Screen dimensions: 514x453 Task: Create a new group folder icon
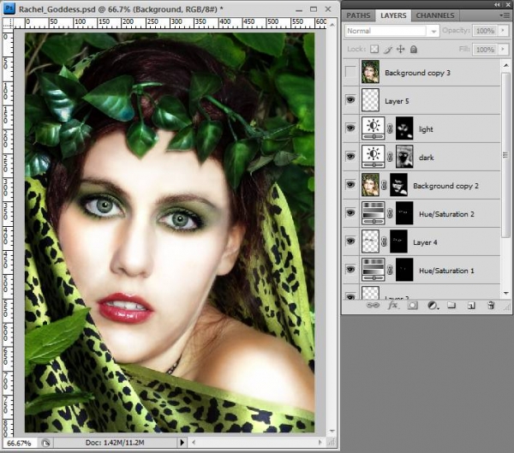pyautogui.click(x=451, y=306)
